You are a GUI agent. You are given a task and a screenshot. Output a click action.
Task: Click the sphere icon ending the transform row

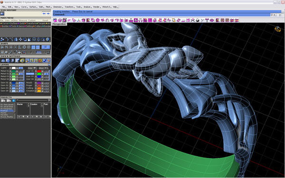click(x=47, y=39)
